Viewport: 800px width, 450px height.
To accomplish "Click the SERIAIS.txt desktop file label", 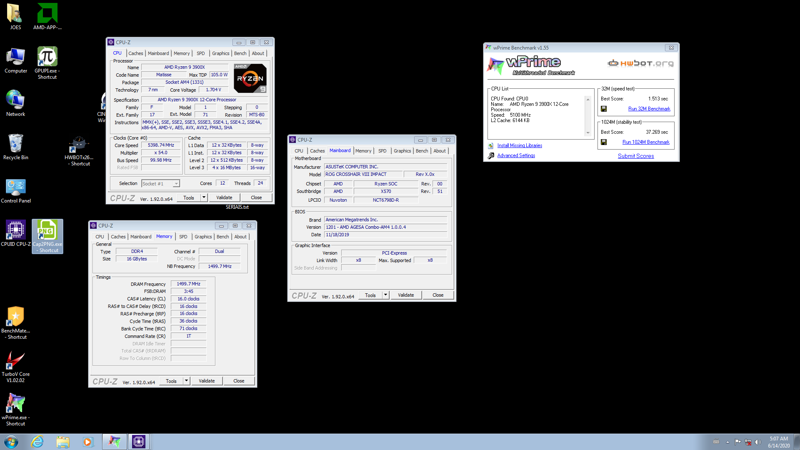I will [237, 207].
